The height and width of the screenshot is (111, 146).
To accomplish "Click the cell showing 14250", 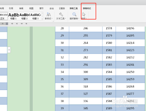I will click(130, 72).
